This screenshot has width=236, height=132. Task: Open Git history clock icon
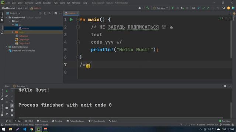(x=213, y=8)
